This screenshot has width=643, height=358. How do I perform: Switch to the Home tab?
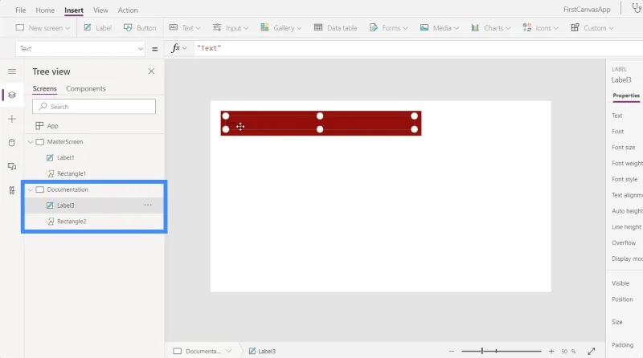[x=45, y=10]
